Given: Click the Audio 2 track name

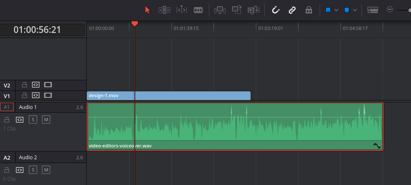Looking at the screenshot, I should click(x=28, y=157).
